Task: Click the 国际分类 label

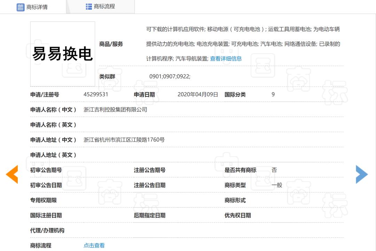Action: click(x=235, y=94)
